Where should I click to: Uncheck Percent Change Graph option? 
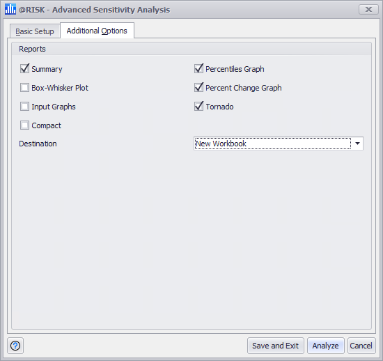pyautogui.click(x=199, y=88)
